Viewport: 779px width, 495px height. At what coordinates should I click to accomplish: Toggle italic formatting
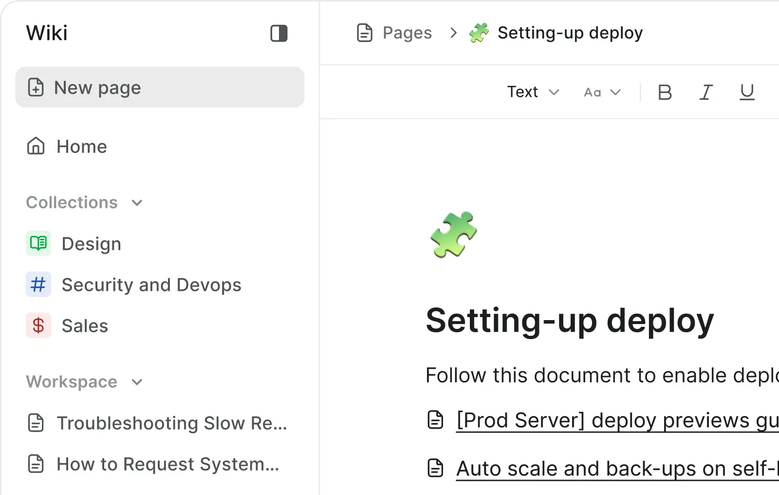coord(706,92)
